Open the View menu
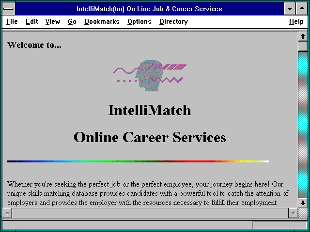The height and width of the screenshot is (232, 310). click(x=53, y=21)
